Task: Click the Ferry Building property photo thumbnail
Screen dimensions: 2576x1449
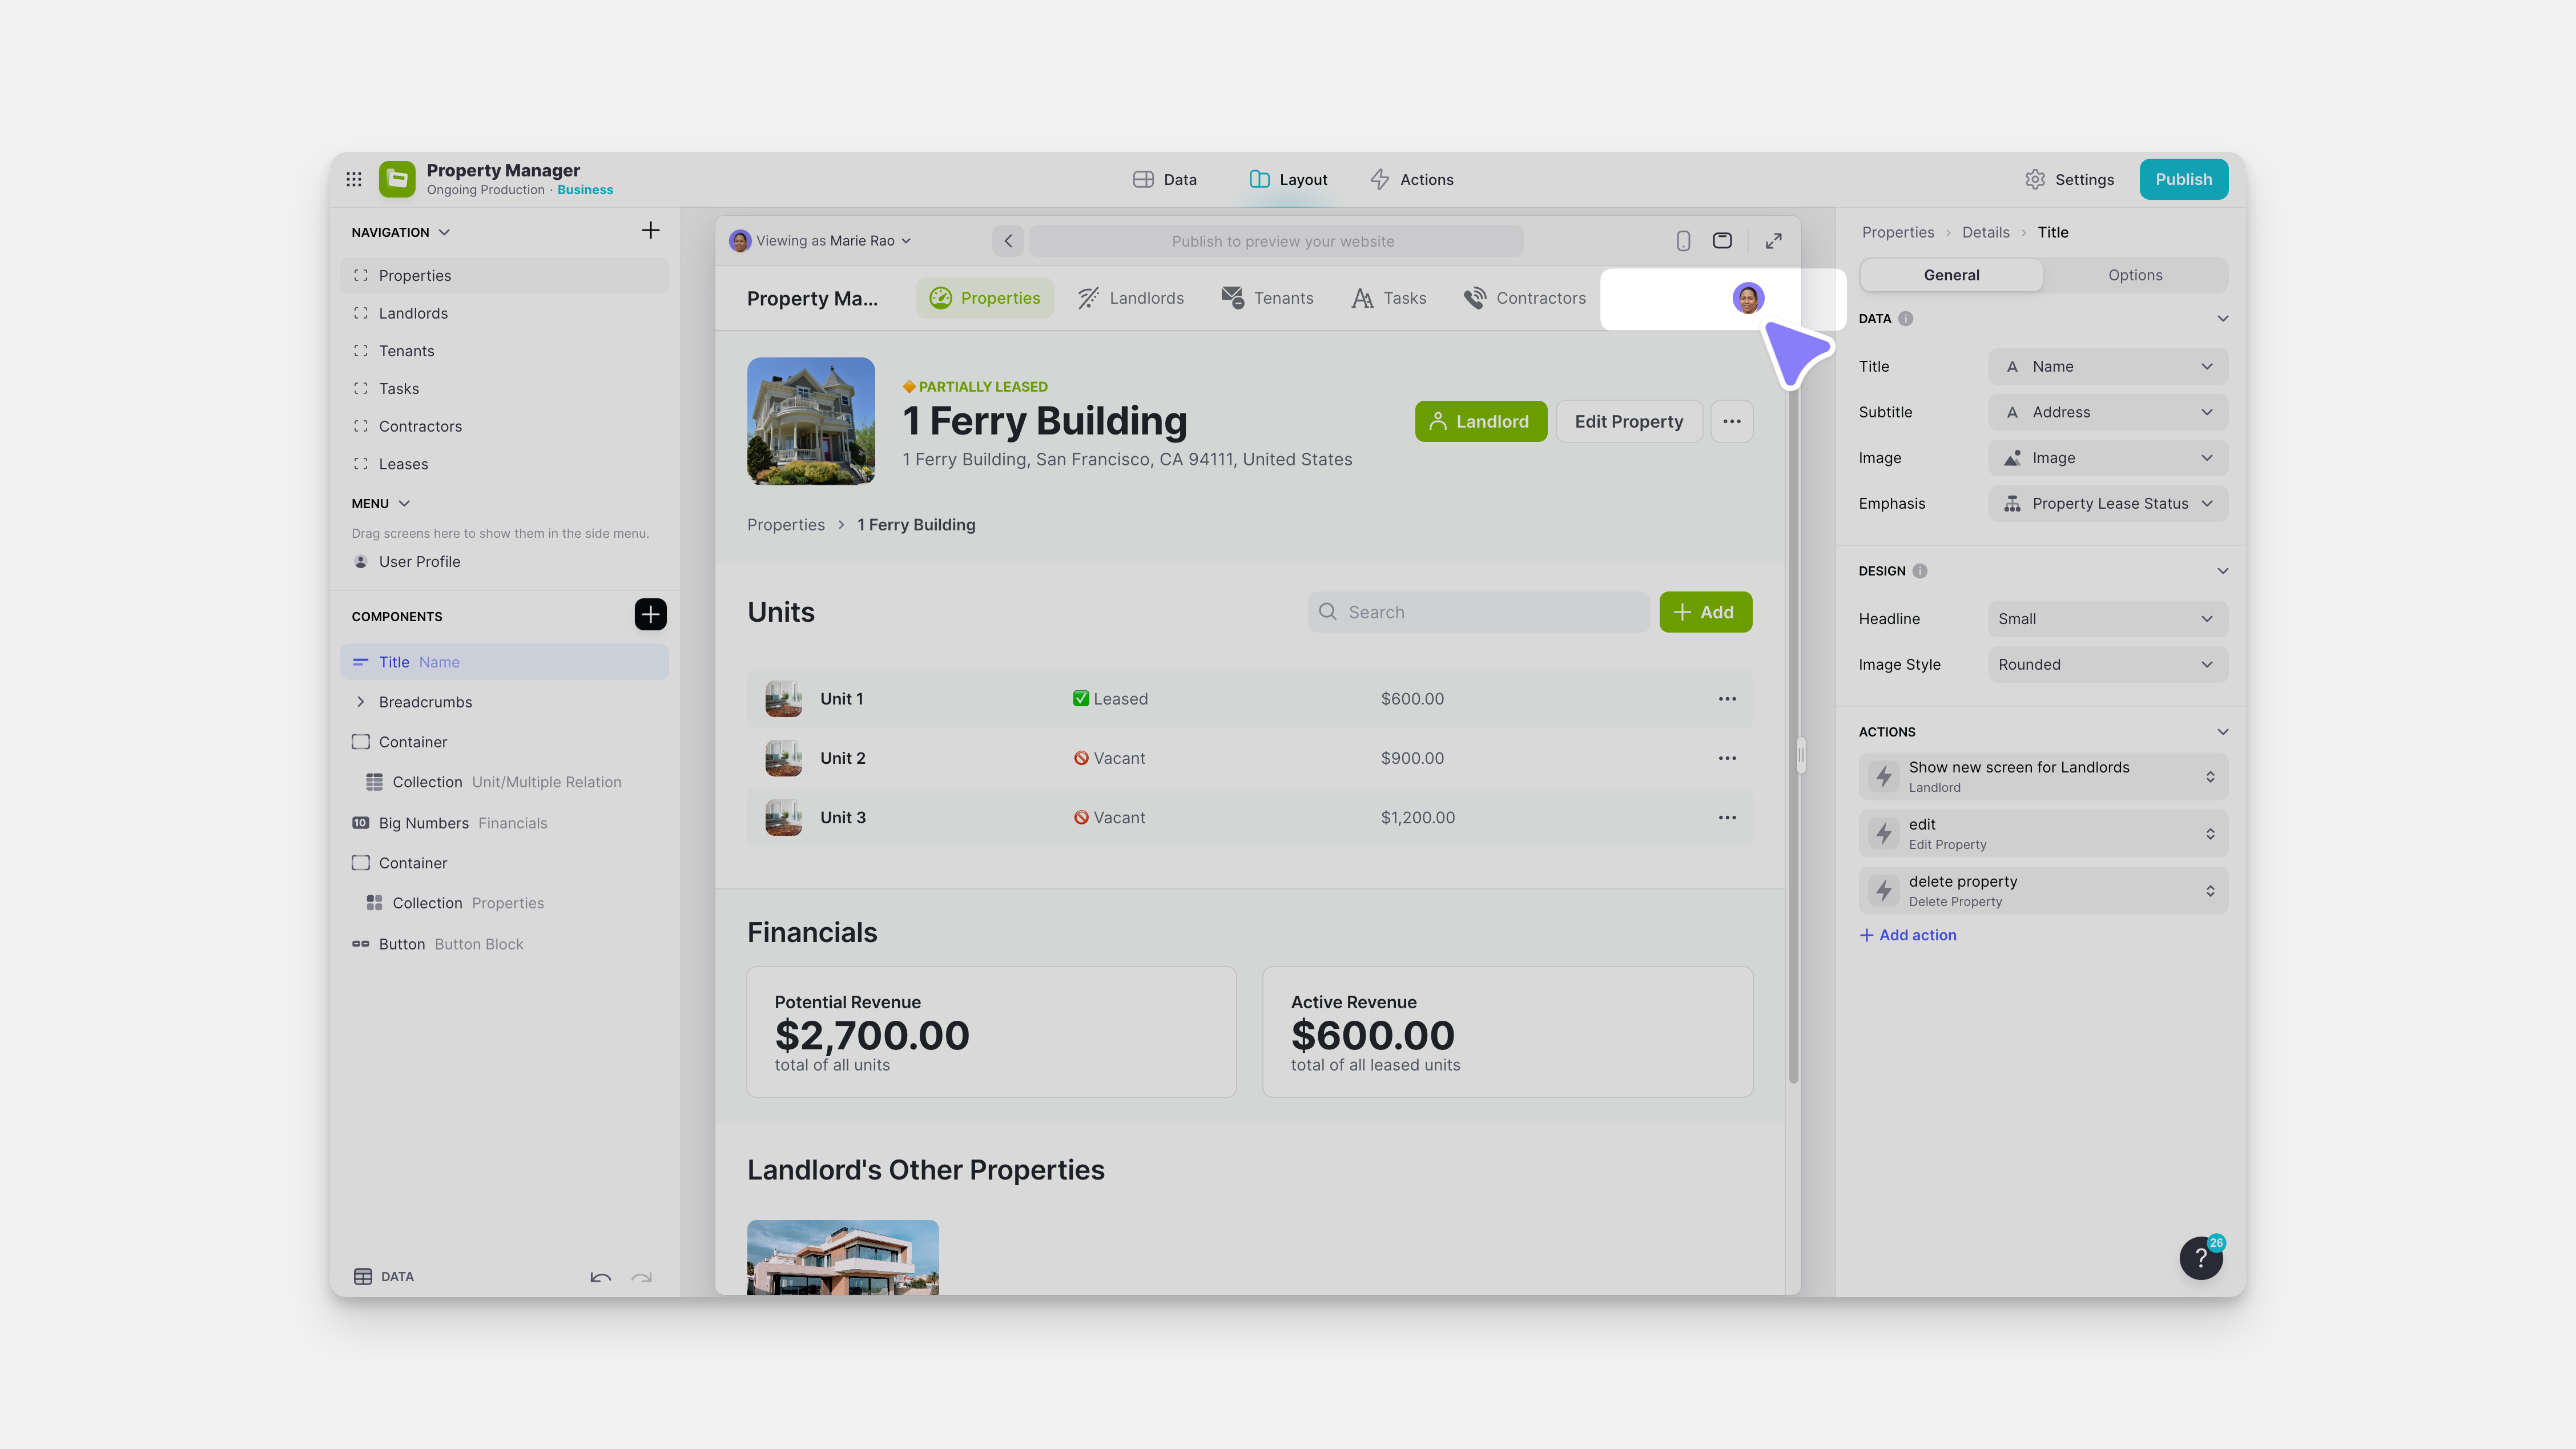Action: pyautogui.click(x=810, y=421)
